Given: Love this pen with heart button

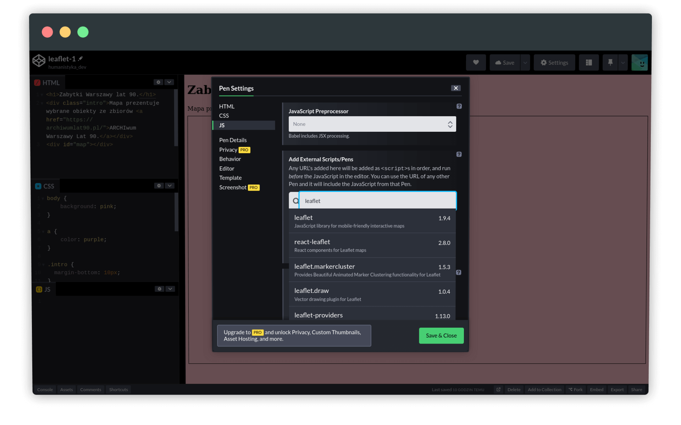Looking at the screenshot, I should tap(476, 62).
